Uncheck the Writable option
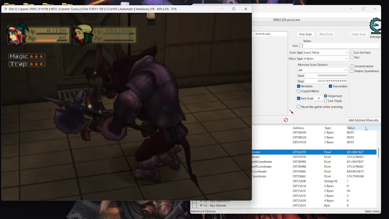This screenshot has height=219, width=389. (299, 86)
